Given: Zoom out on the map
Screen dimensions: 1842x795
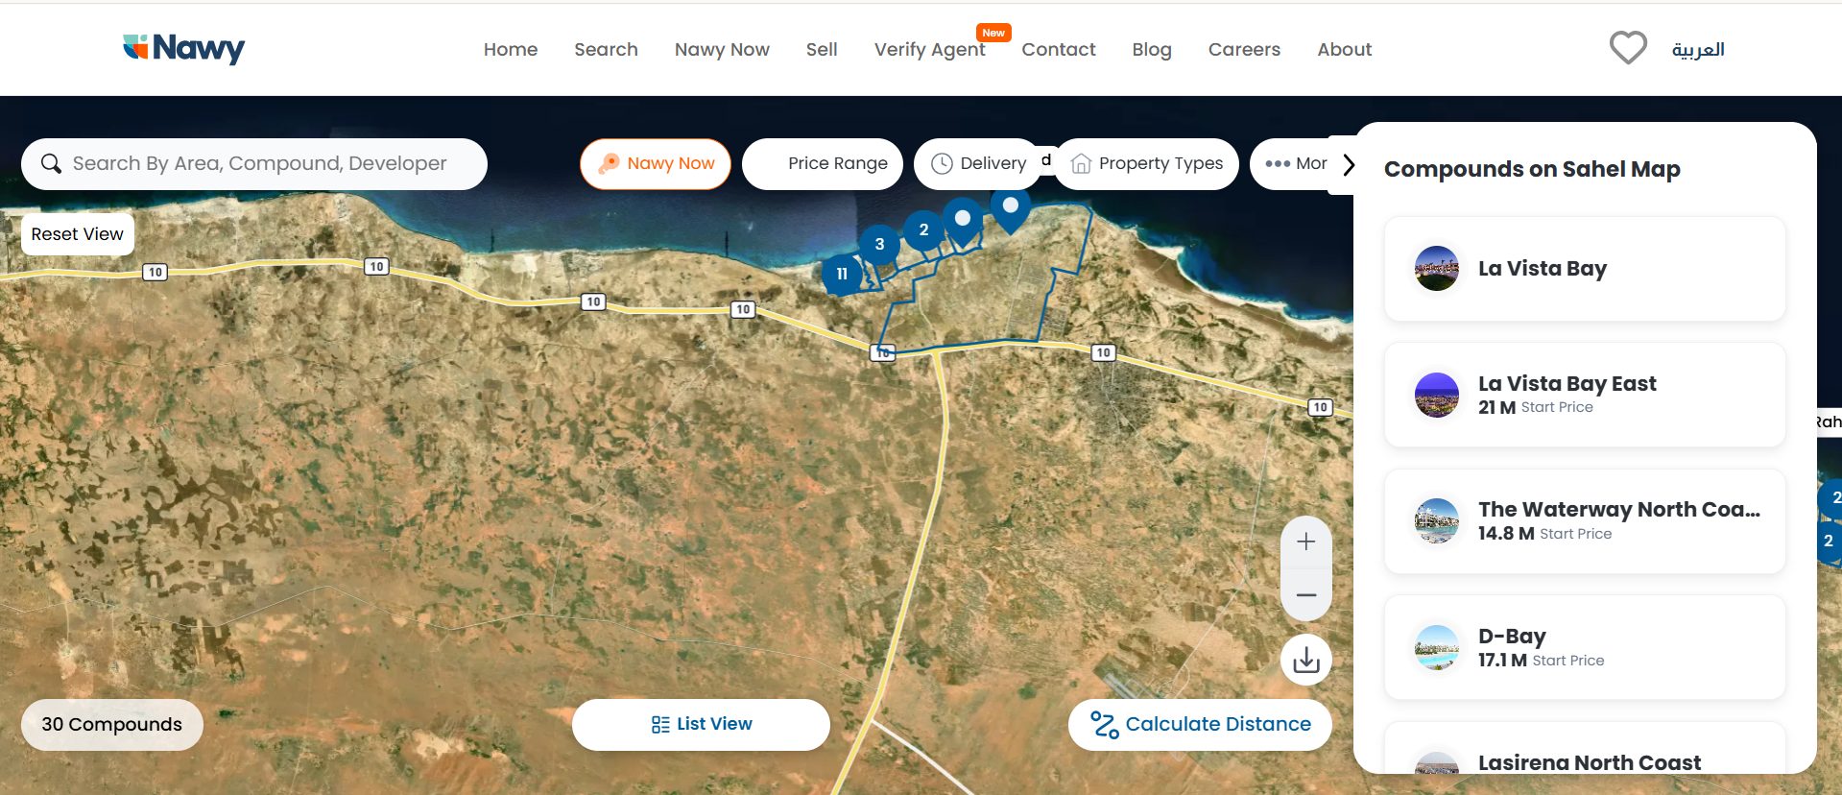Looking at the screenshot, I should [x=1305, y=595].
